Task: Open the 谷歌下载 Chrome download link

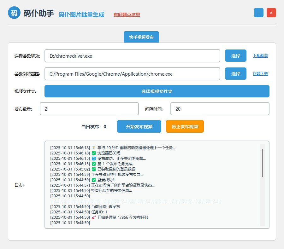Action: click(260, 73)
